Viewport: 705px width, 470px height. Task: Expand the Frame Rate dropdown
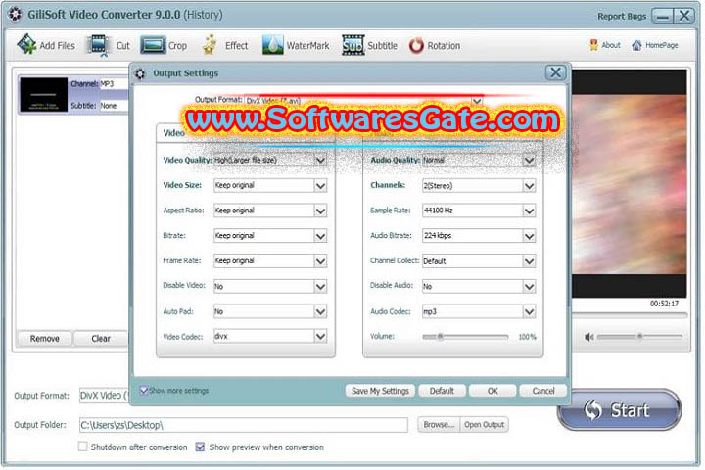320,260
